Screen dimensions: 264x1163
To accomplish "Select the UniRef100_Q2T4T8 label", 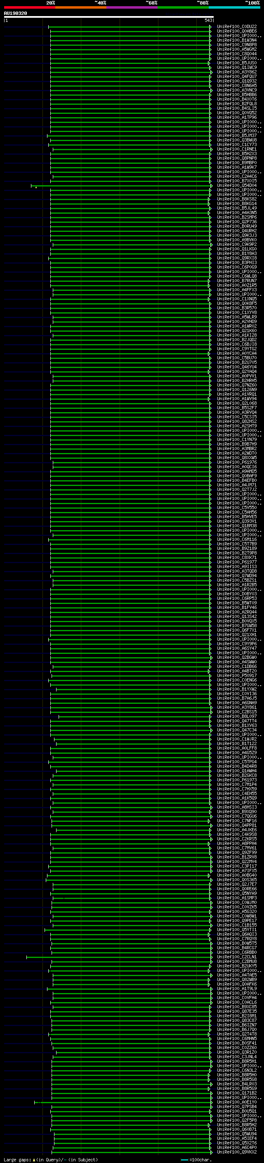I will (x=237, y=1034).
